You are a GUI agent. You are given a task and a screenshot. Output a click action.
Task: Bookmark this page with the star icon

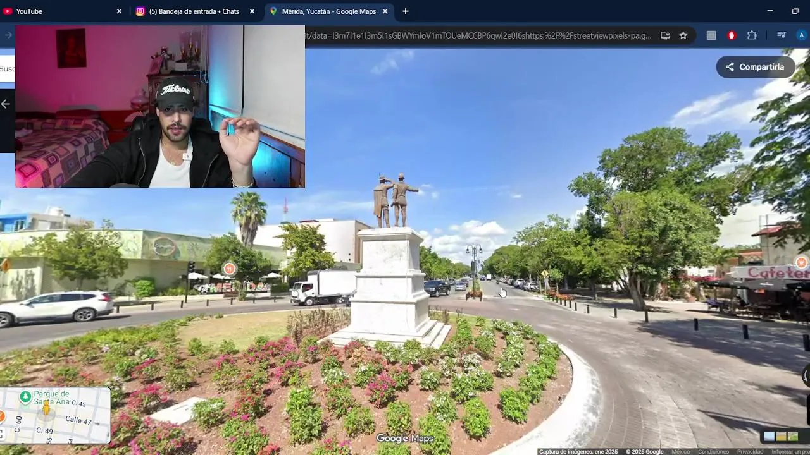click(x=683, y=35)
